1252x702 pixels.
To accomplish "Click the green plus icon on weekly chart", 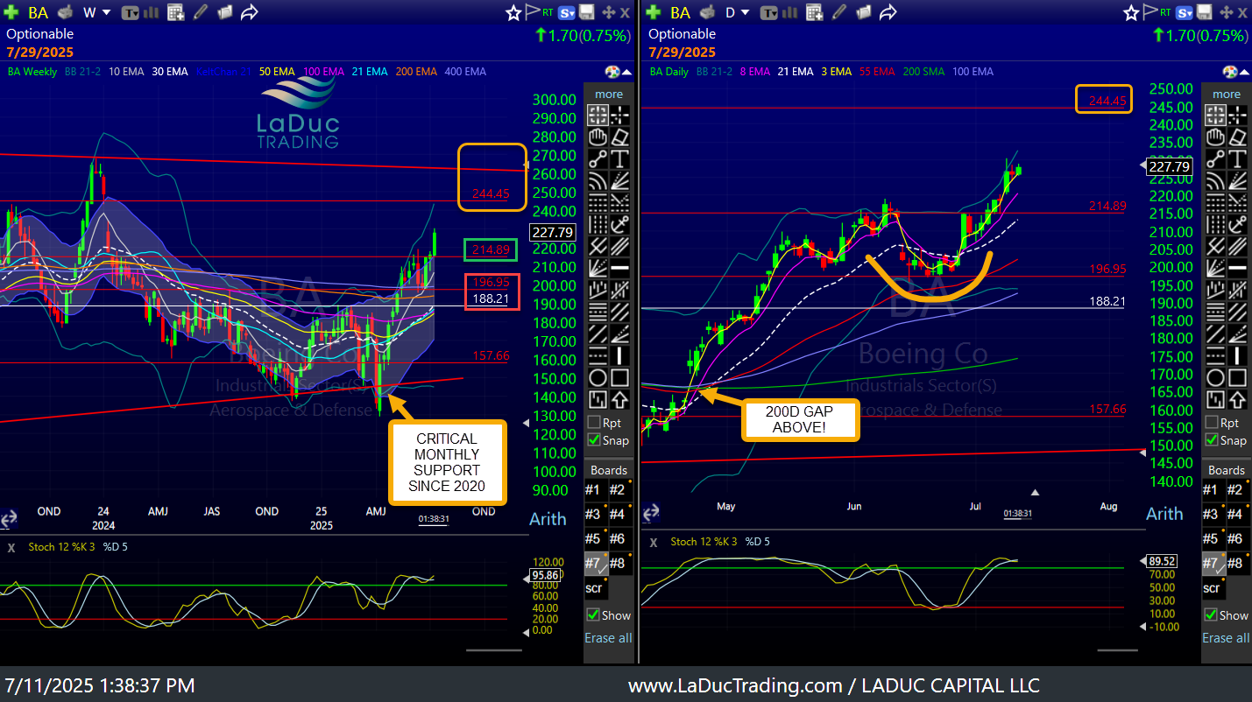I will pyautogui.click(x=11, y=12).
